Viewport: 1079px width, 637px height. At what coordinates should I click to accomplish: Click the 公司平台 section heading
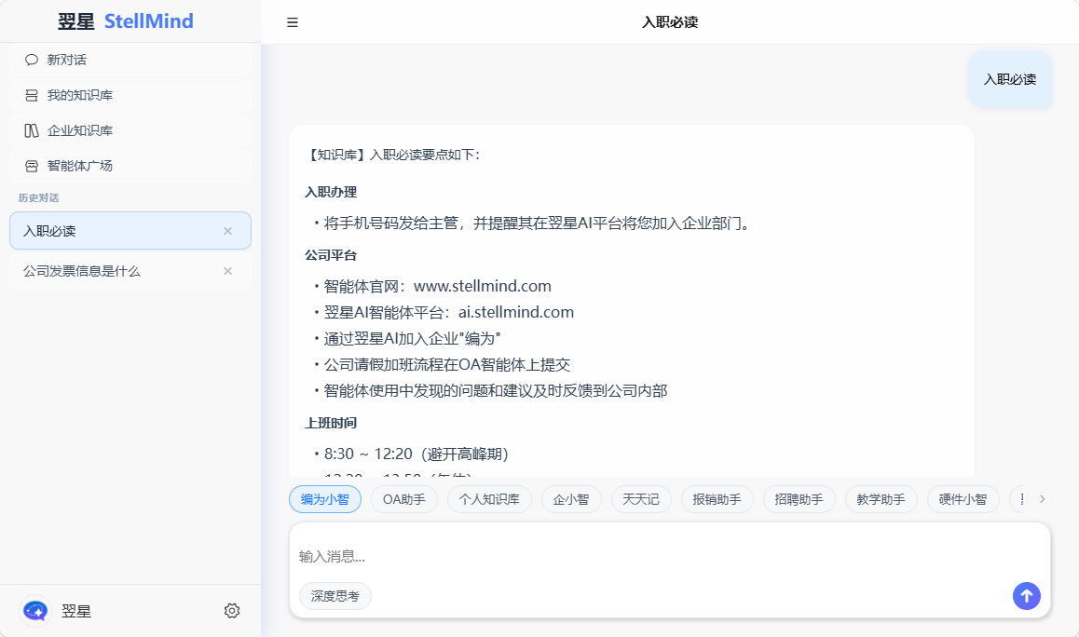[x=331, y=255]
